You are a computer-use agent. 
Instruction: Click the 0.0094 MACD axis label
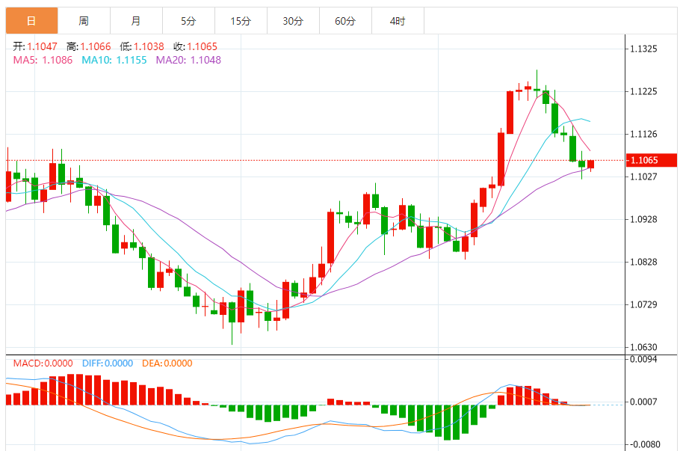(x=644, y=360)
